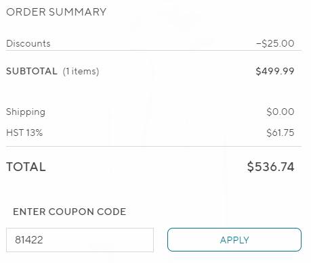
Task: Click the ORDER SUMMARY heading
Action: tap(56, 12)
